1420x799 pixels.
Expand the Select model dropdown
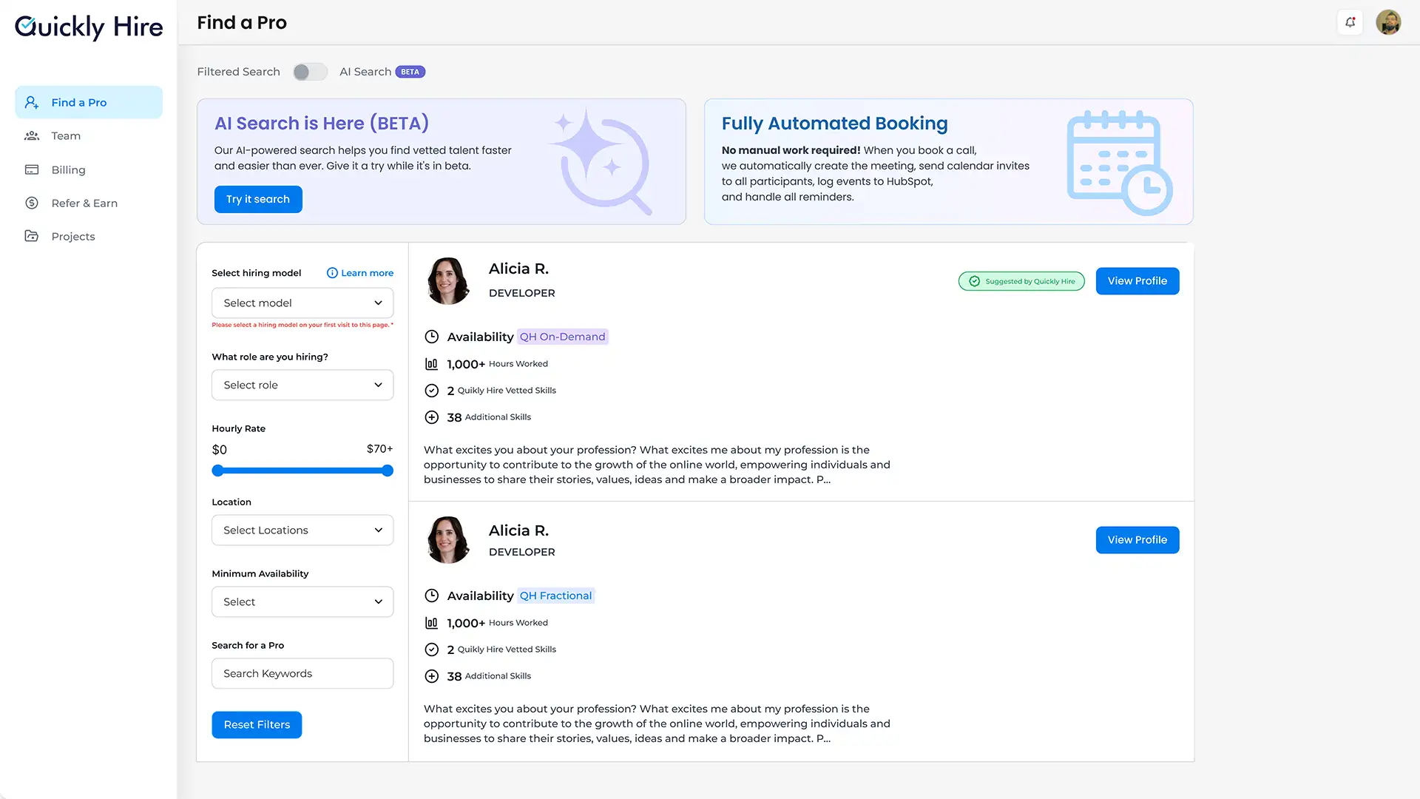302,303
